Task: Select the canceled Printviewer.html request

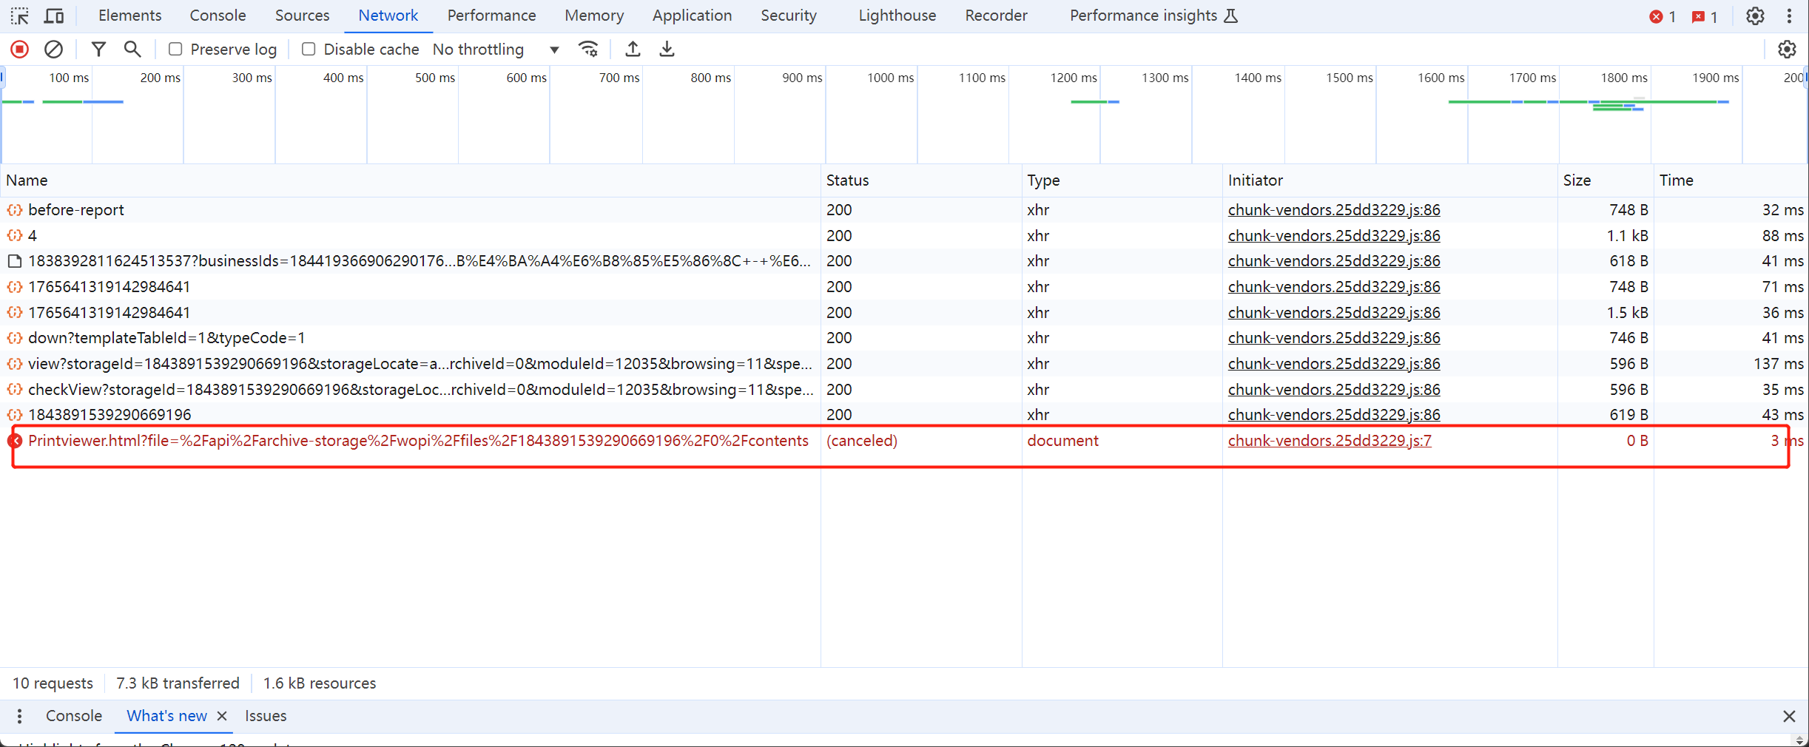Action: 904,441
